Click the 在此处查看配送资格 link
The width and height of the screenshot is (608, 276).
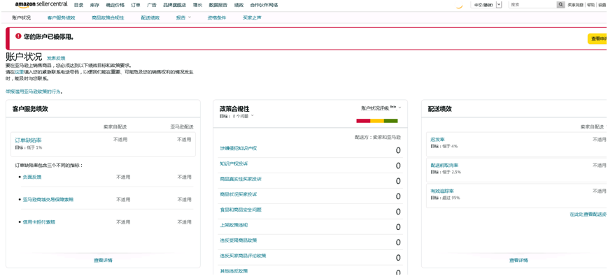588,214
